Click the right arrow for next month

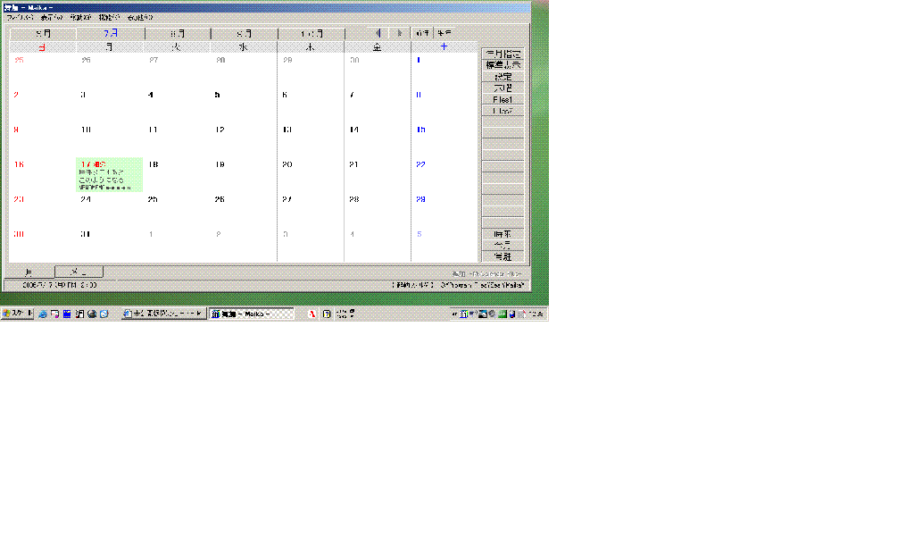[x=399, y=33]
